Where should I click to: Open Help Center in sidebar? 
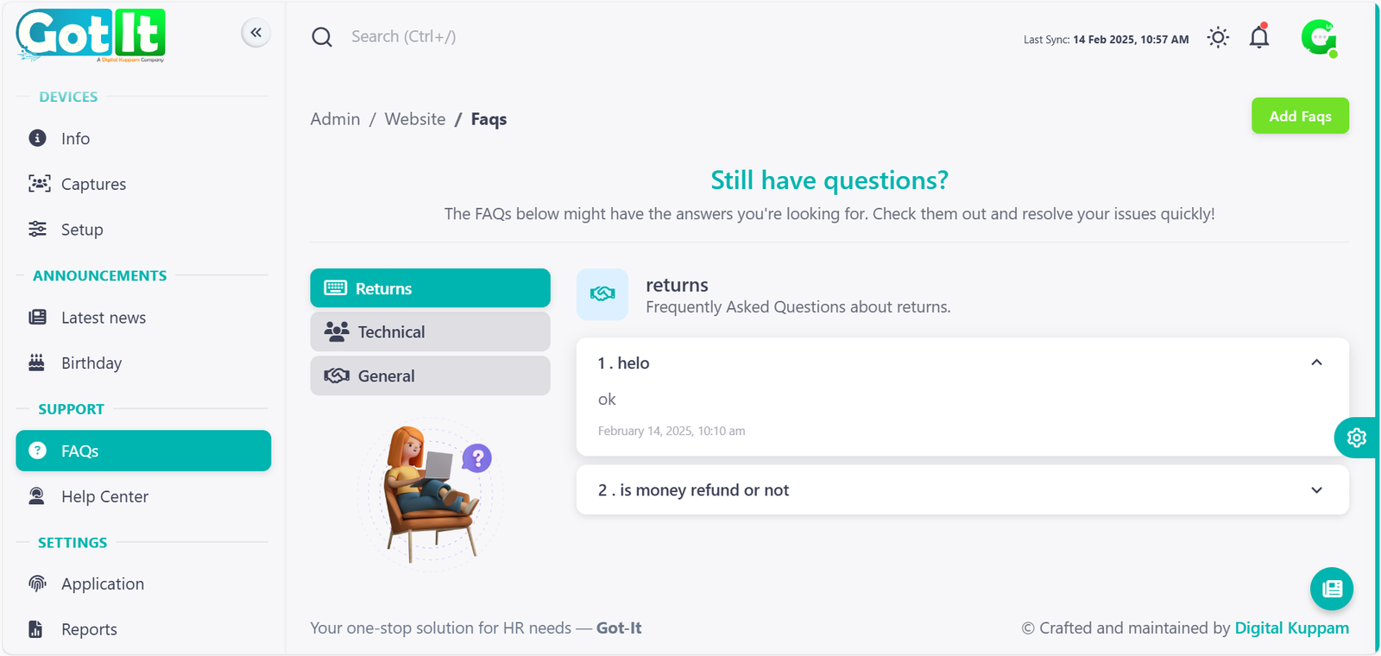pos(104,496)
